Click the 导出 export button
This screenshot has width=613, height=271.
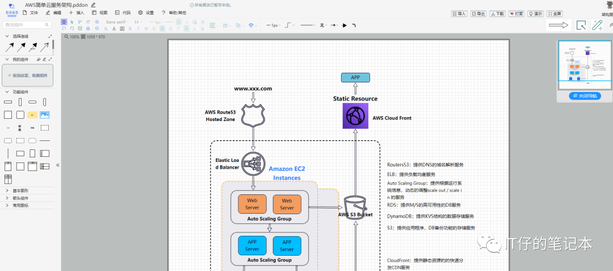tap(477, 14)
